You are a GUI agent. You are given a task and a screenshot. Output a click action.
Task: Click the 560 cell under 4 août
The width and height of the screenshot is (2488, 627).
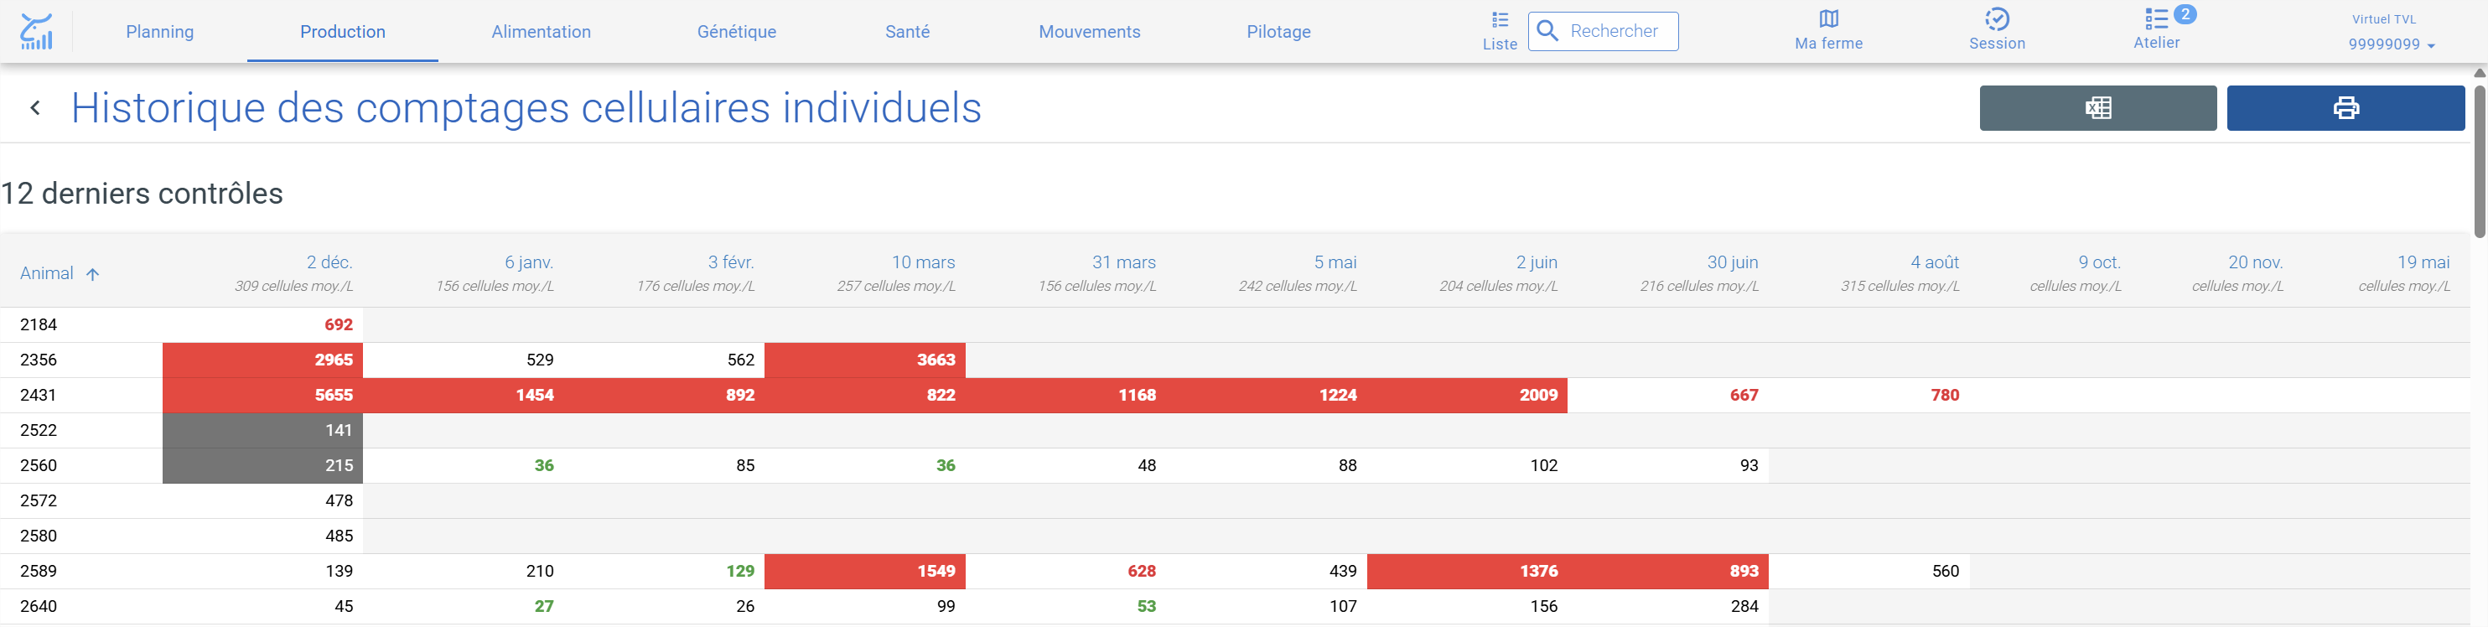pos(1869,571)
